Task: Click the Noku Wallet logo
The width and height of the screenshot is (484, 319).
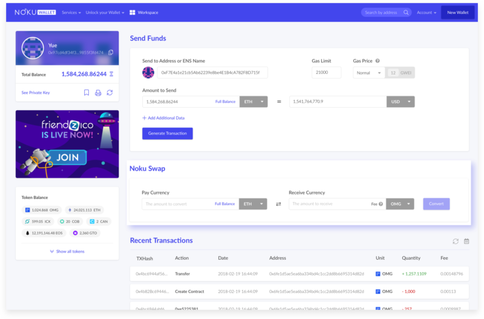Action: tap(35, 12)
